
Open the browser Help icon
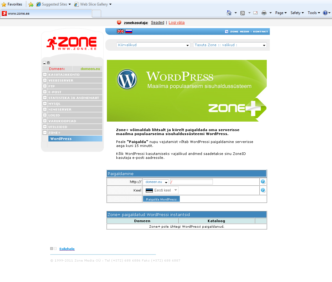tap(325, 13)
